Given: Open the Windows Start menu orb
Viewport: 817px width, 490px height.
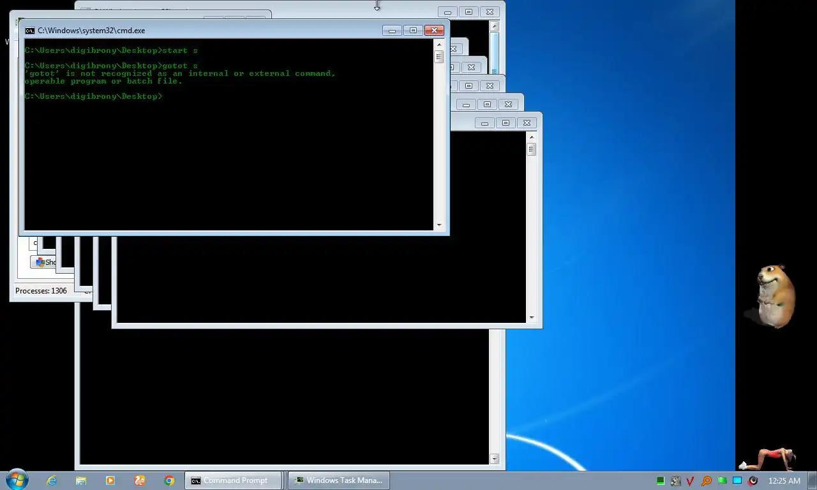Looking at the screenshot, I should coord(16,480).
